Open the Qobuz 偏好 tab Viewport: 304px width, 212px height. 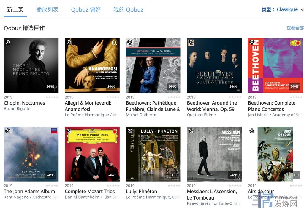(x=86, y=9)
